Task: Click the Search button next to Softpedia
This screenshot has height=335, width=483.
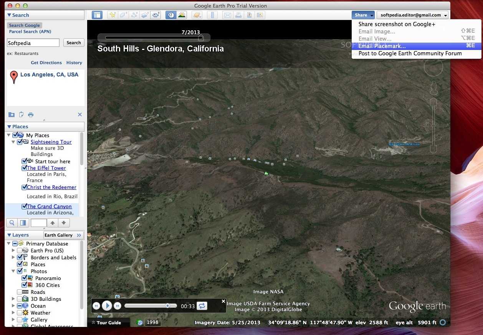Action: click(x=74, y=43)
